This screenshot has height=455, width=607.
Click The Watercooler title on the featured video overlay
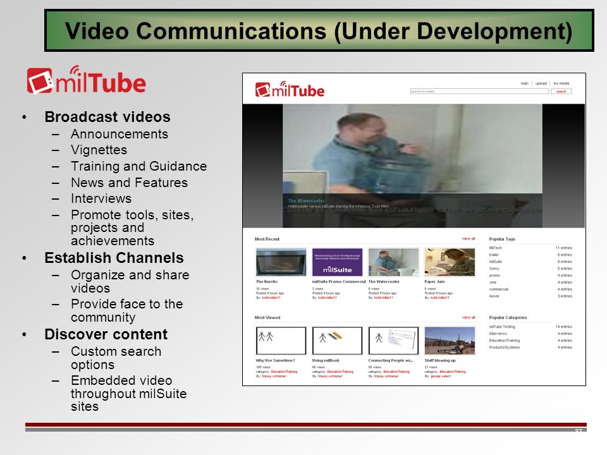pos(306,200)
